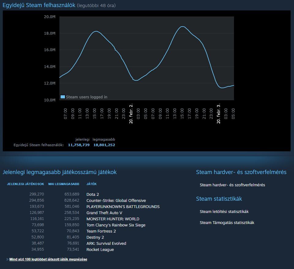Open Steam Támogatás statisztikák link
294x269 pixels.
click(227, 223)
